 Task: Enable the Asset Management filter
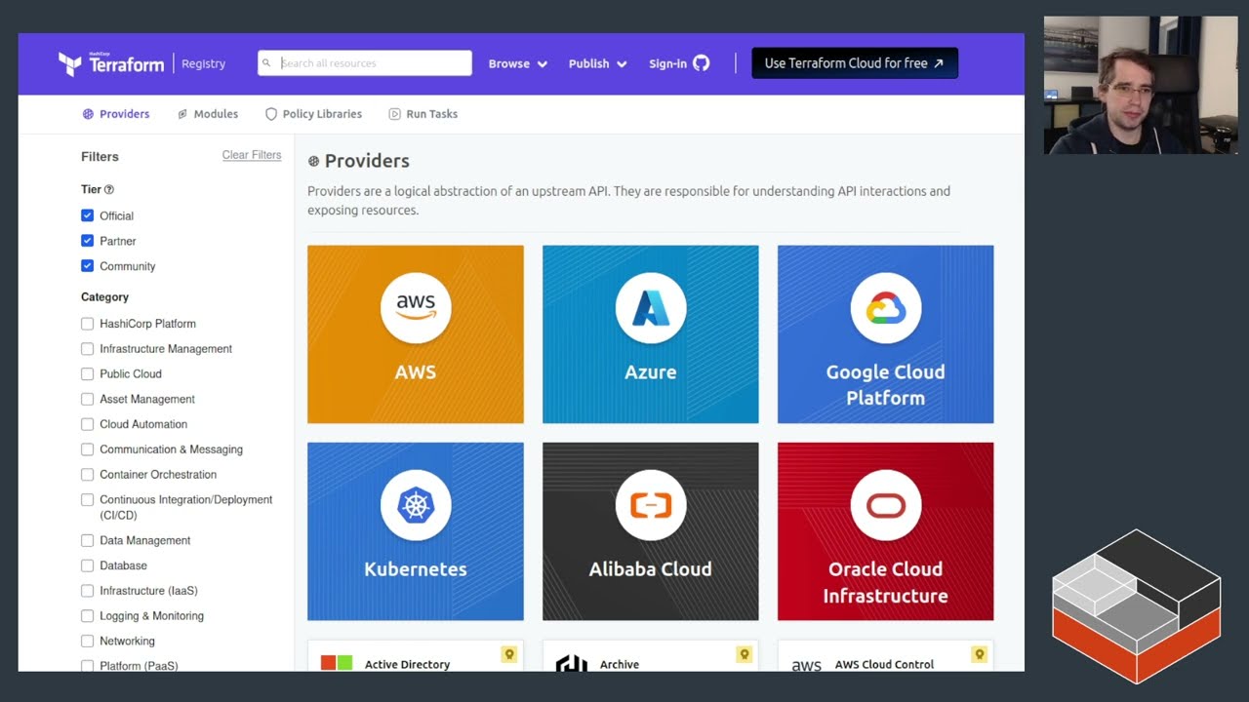tap(87, 400)
